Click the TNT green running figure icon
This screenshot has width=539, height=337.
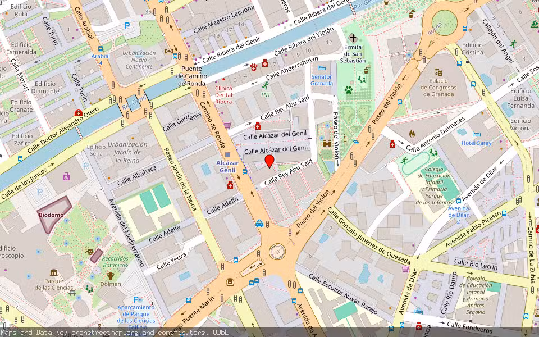click(266, 85)
